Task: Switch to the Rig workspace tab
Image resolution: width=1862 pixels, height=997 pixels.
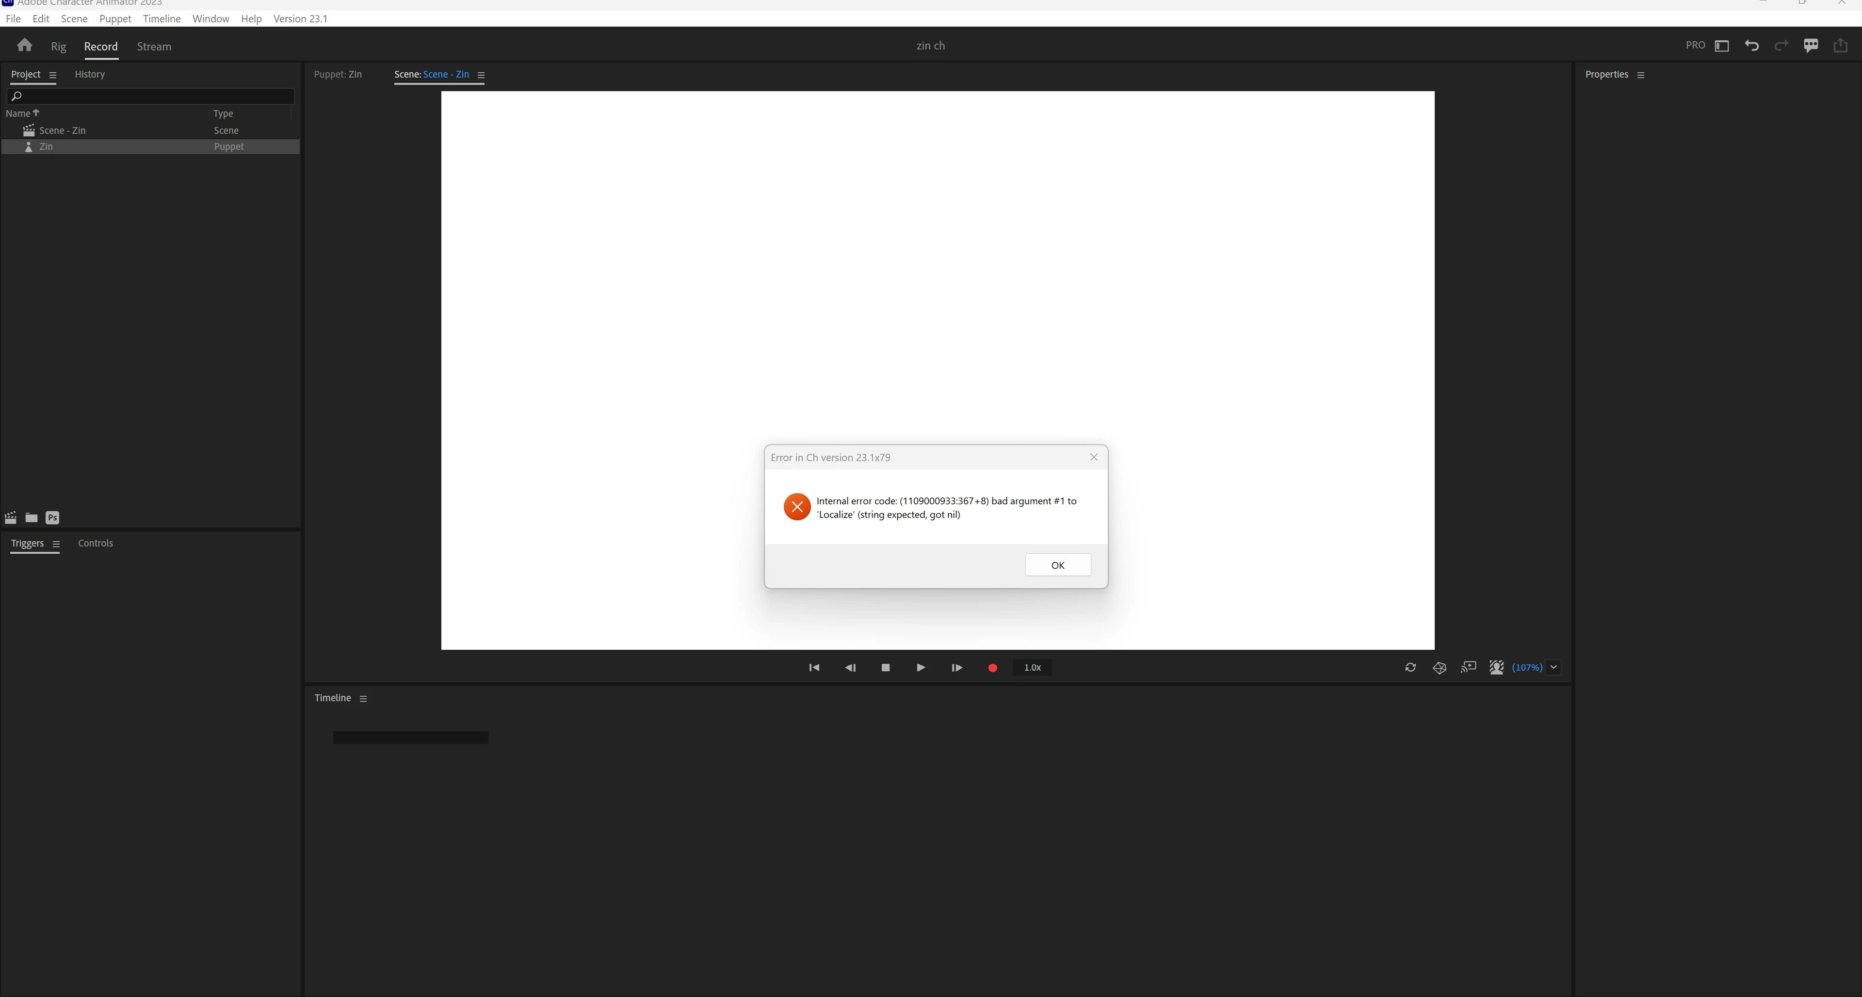Action: [59, 46]
